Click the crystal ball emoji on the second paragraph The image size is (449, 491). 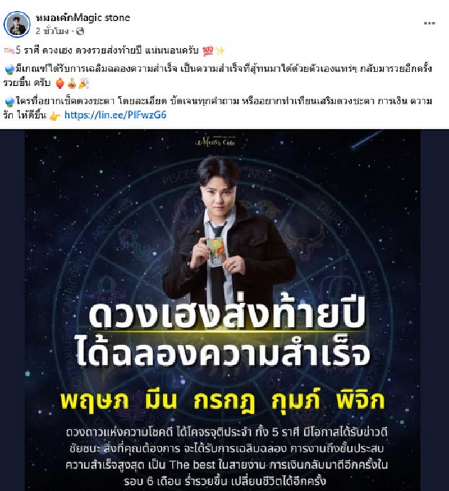coord(10,69)
